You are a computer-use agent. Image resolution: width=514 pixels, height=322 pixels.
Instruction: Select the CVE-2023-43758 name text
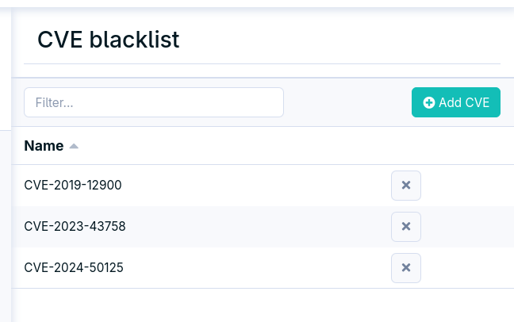[75, 227]
